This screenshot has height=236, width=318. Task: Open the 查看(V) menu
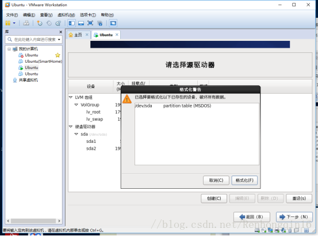click(x=46, y=15)
